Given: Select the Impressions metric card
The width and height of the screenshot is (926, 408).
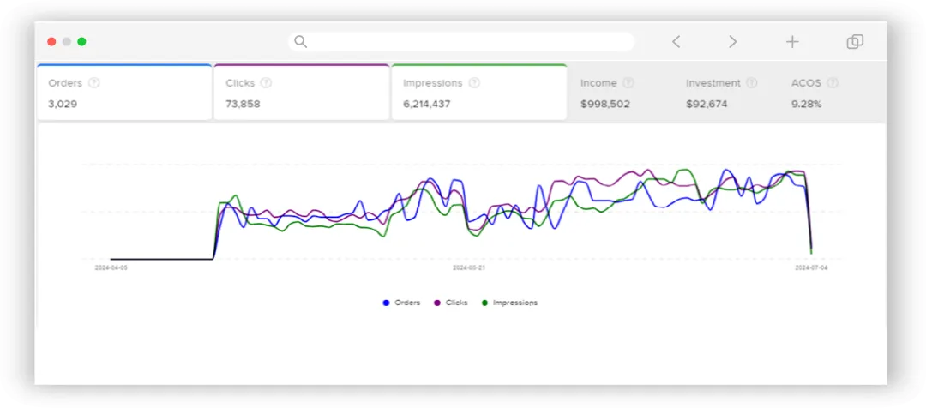Looking at the screenshot, I should tap(479, 92).
